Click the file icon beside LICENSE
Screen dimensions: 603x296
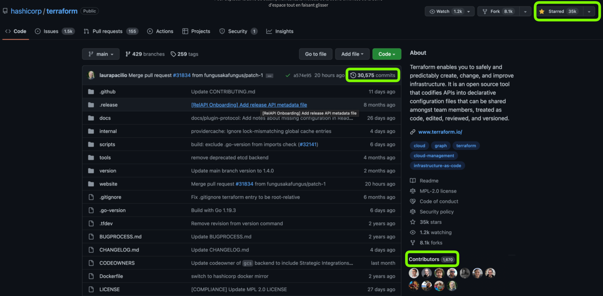click(91, 289)
